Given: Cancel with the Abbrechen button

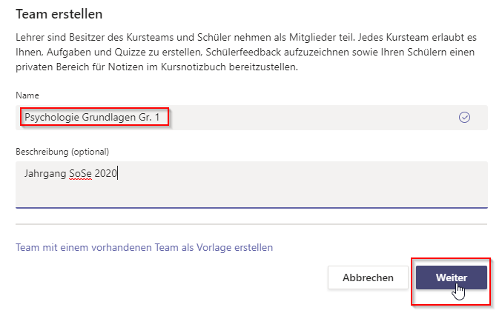Looking at the screenshot, I should click(x=368, y=277).
